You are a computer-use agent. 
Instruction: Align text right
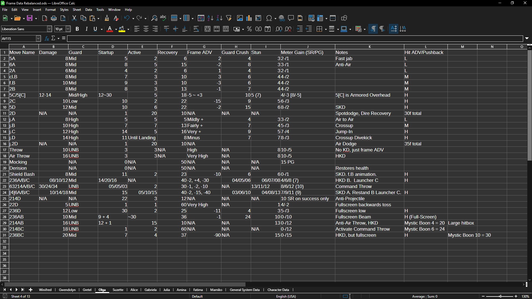[x=155, y=29]
